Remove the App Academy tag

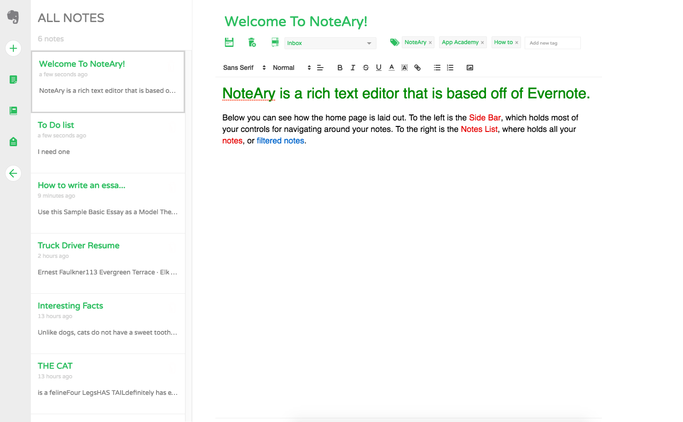(x=482, y=43)
